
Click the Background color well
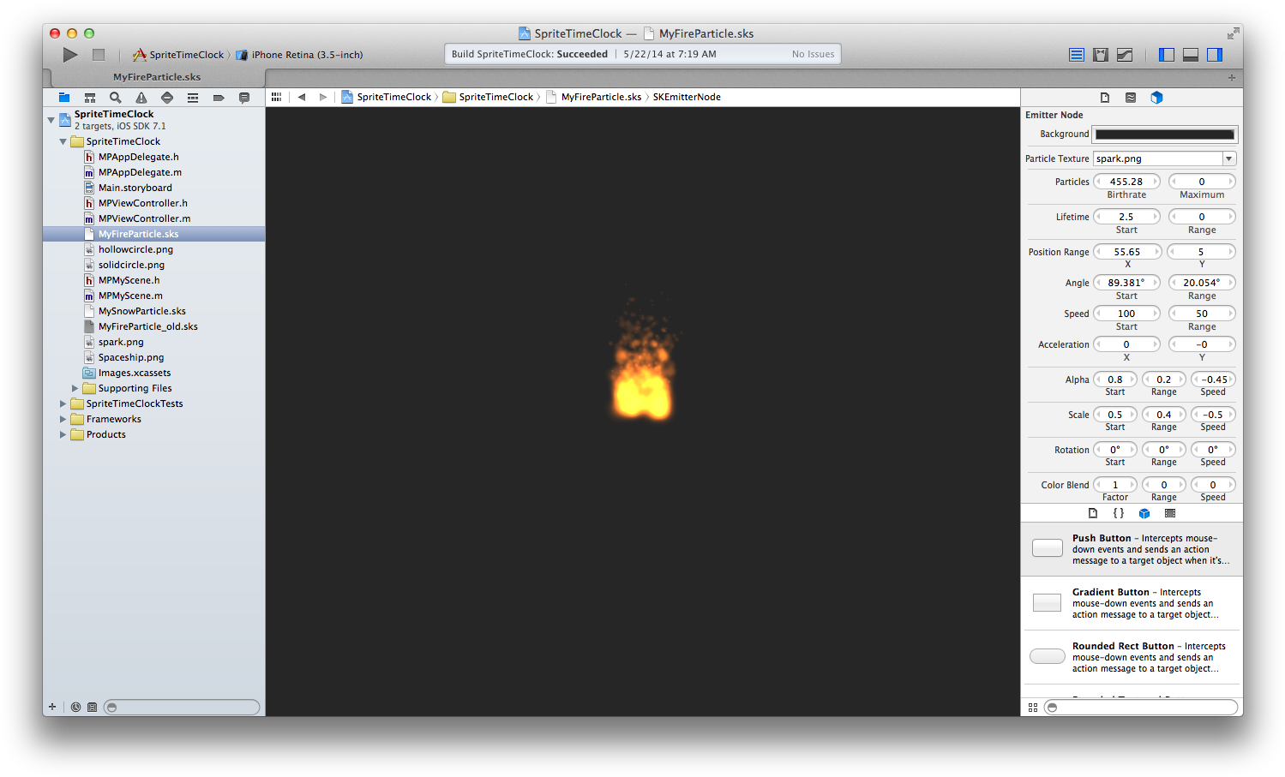pos(1165,134)
